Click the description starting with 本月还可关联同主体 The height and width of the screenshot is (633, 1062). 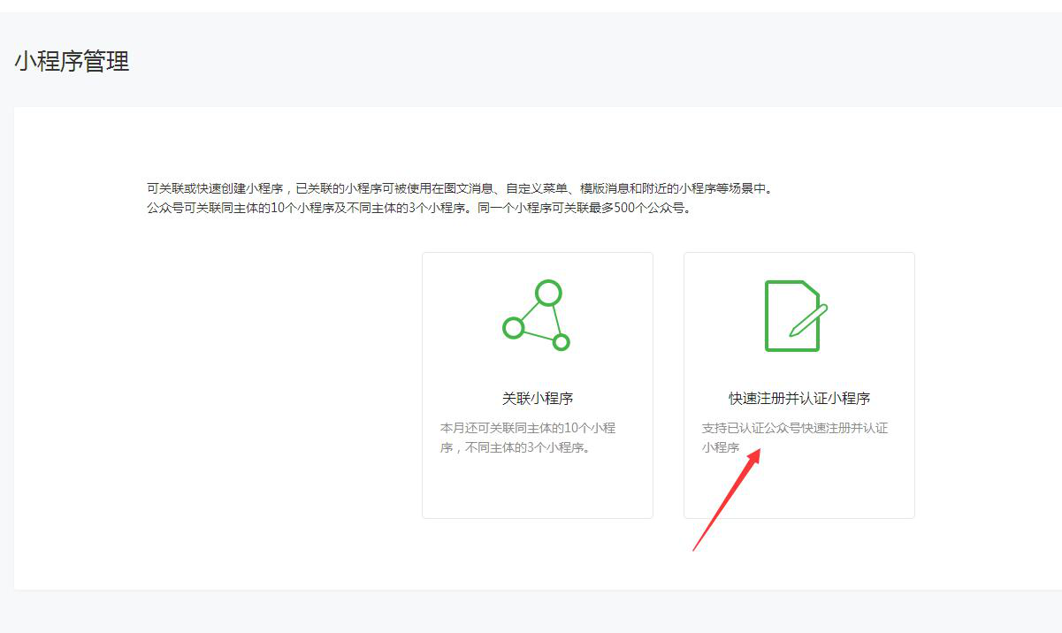(x=529, y=438)
